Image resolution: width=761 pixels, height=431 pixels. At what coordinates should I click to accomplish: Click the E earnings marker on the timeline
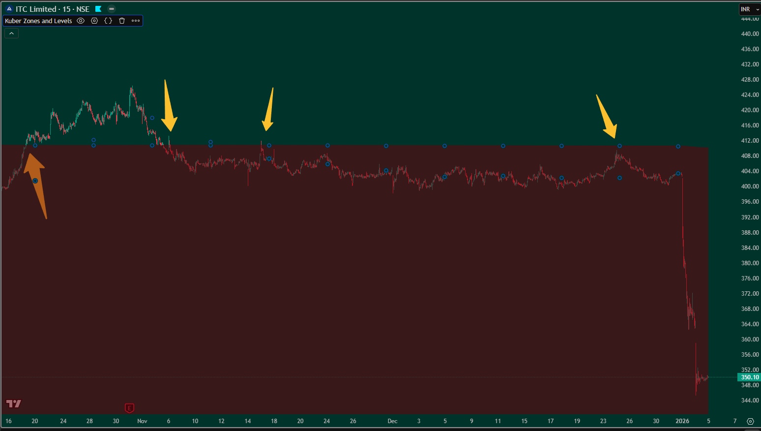pyautogui.click(x=129, y=408)
